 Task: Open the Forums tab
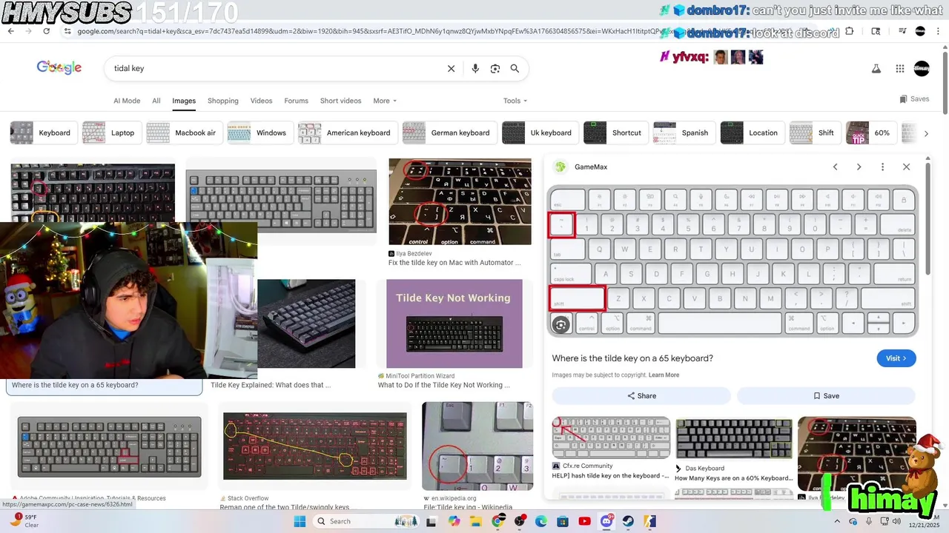coord(296,101)
